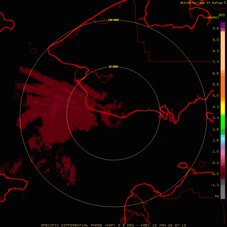Screen dimensions: 227x227
Task: Pick the gray swatch beside TH
Action: pyautogui.click(x=223, y=193)
